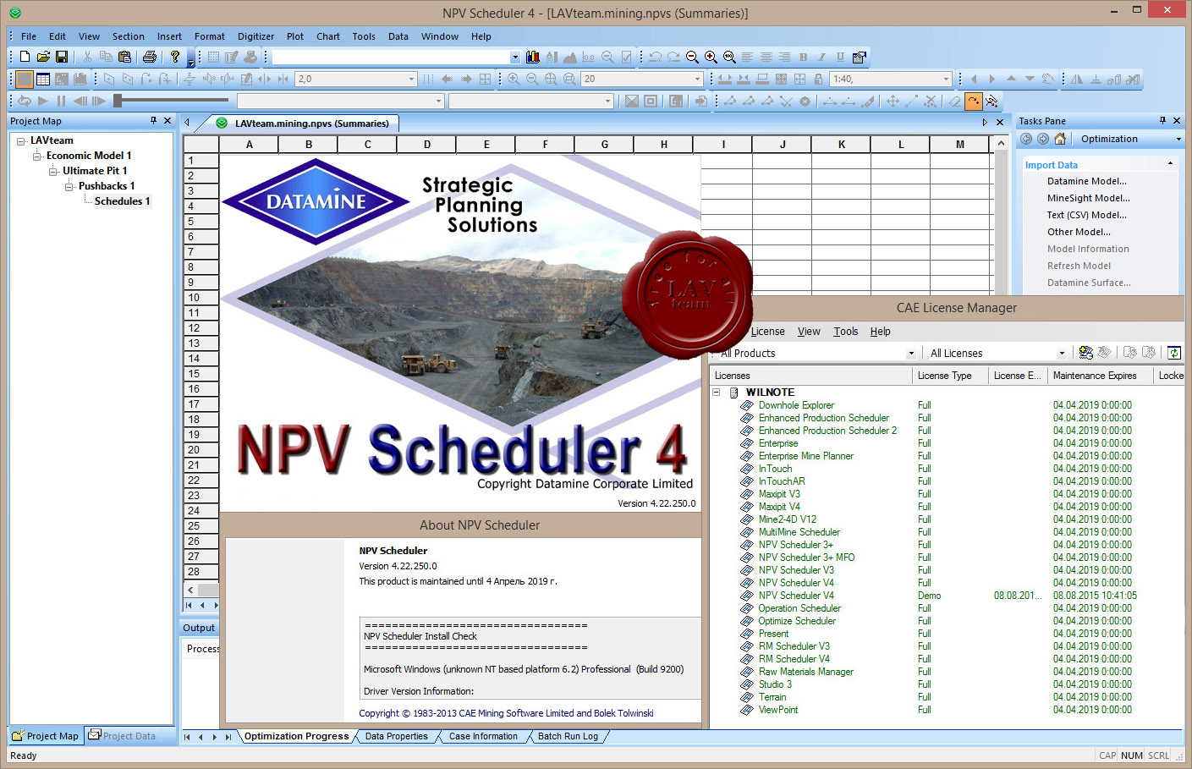Sort by the Maintenance Expires column header

pyautogui.click(x=1099, y=376)
